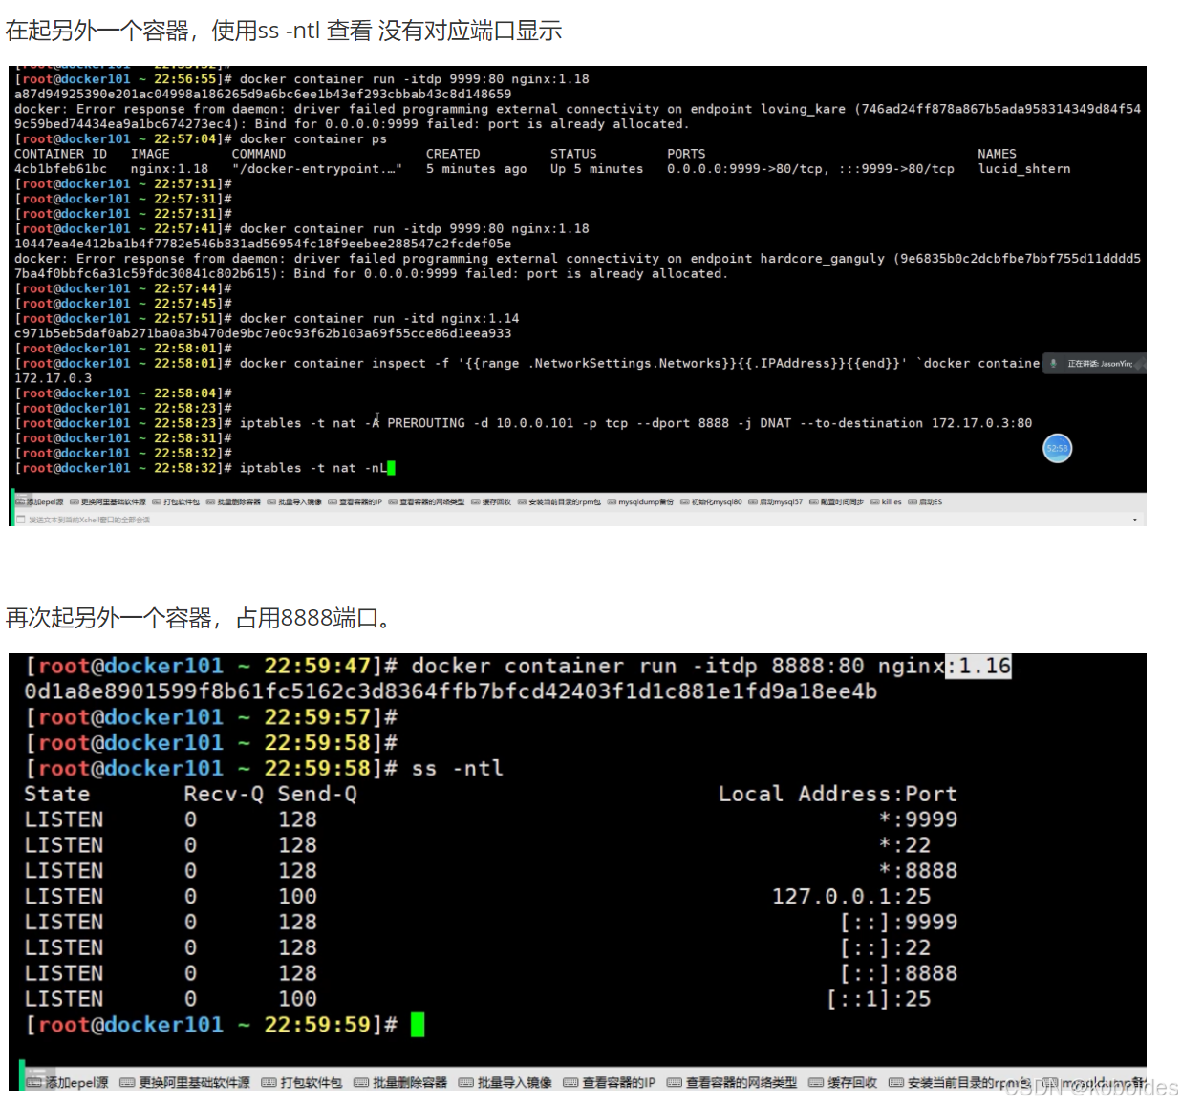Click 添加epel源 in the lower terminal
The image size is (1182, 1106).
(x=68, y=1082)
